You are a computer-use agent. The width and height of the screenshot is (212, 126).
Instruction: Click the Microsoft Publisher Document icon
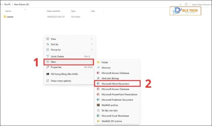tap(98, 100)
